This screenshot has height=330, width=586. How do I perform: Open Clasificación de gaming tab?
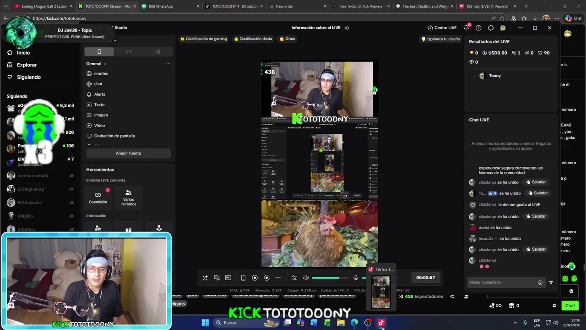204,39
